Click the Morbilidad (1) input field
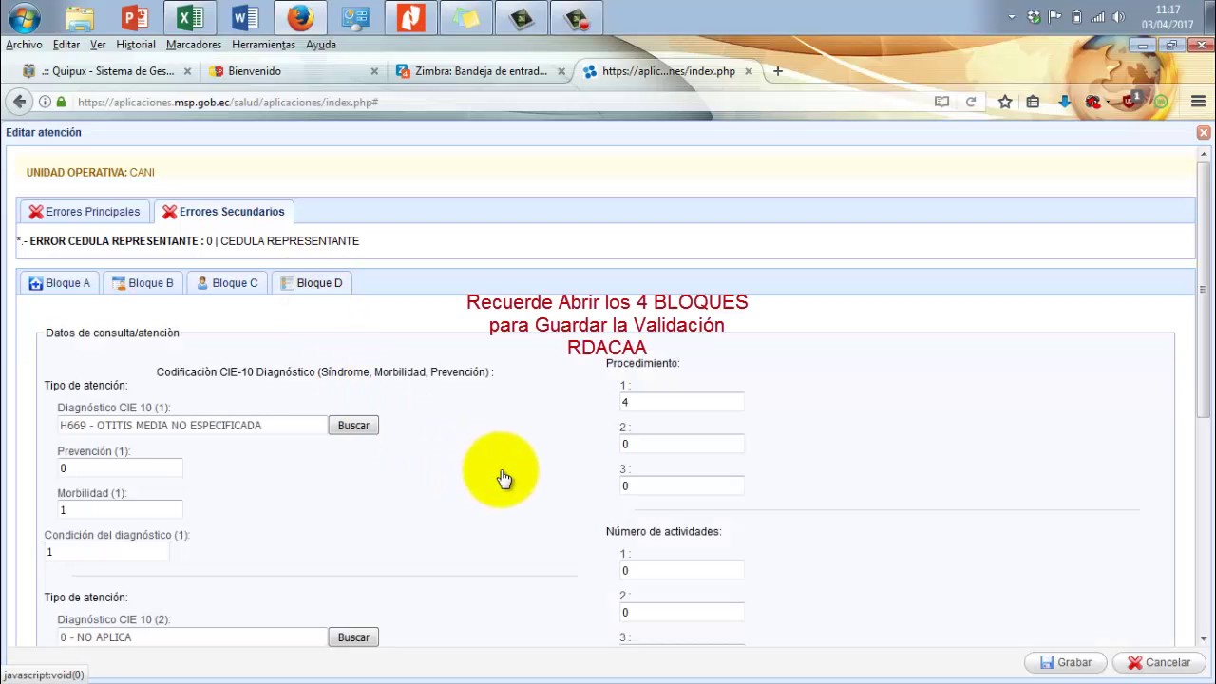Image resolution: width=1216 pixels, height=684 pixels. point(120,510)
